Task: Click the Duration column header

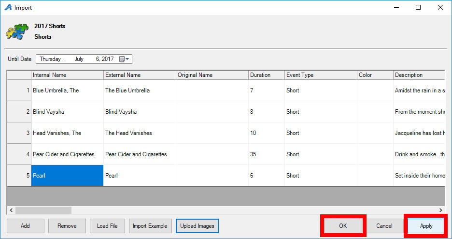Action: (x=267, y=75)
